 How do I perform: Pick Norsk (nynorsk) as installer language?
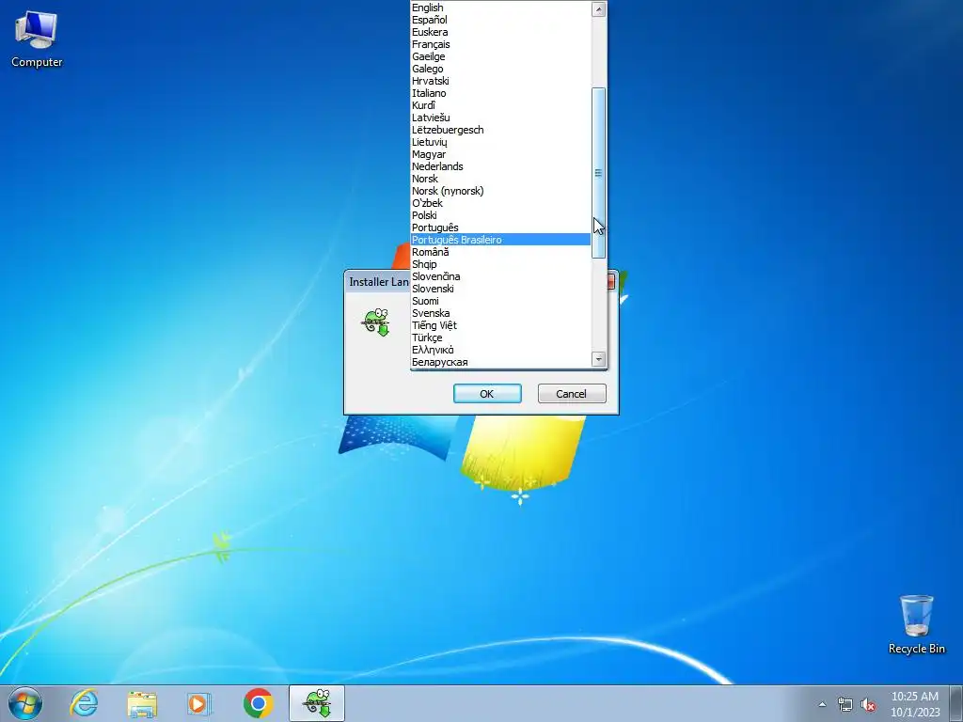click(x=500, y=191)
